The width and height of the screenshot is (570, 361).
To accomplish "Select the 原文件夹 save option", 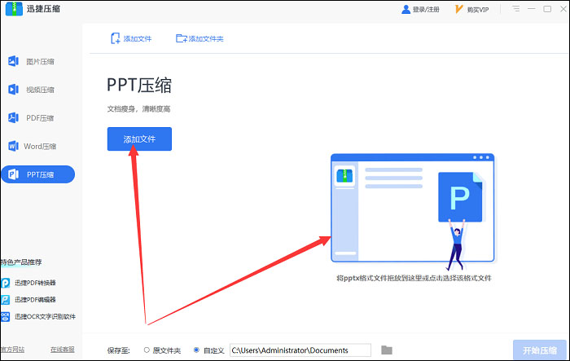I will [147, 350].
